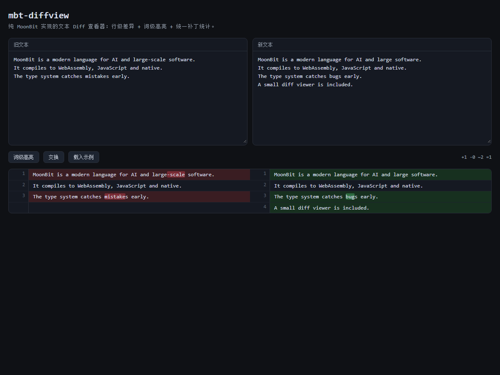Click the 交换 swap button

(x=54, y=157)
